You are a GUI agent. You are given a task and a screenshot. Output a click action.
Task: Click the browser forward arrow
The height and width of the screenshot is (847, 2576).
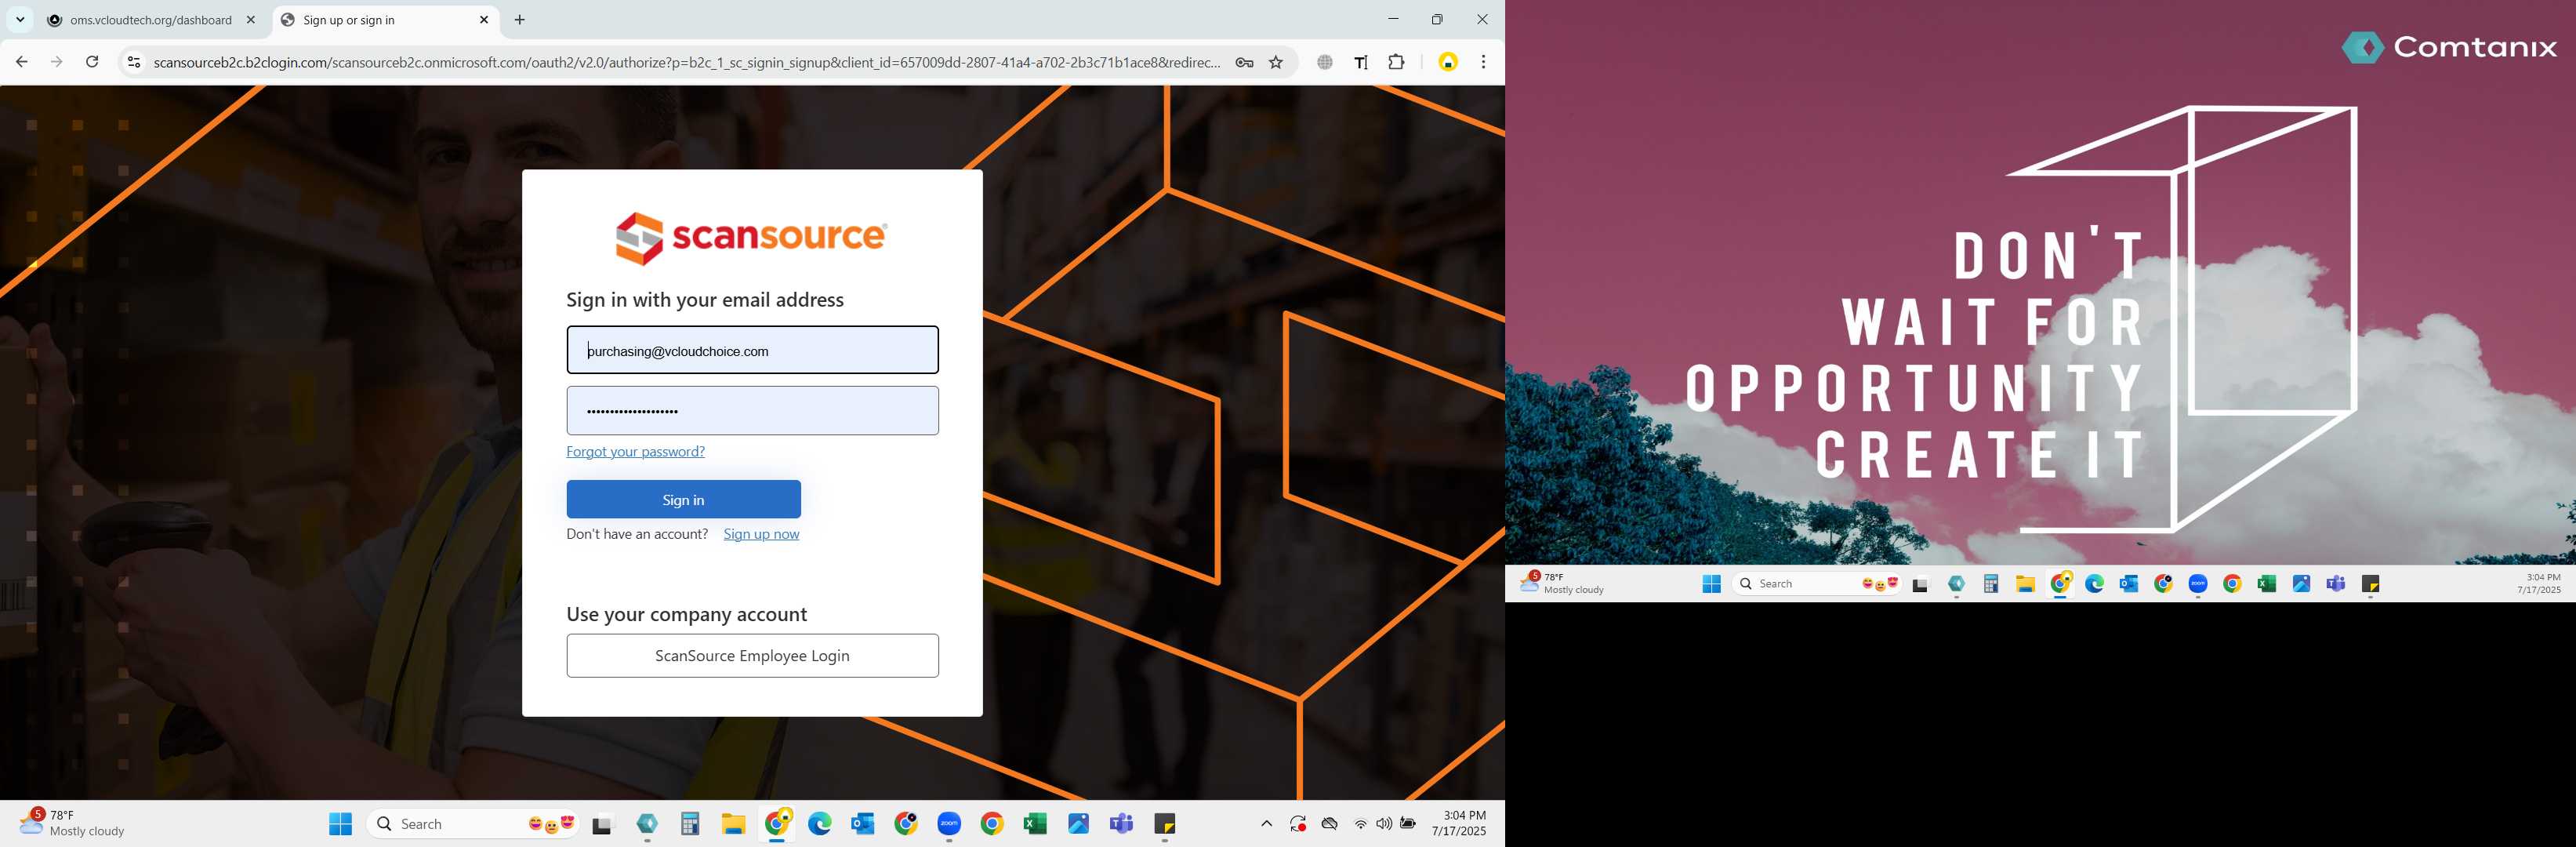tap(57, 62)
